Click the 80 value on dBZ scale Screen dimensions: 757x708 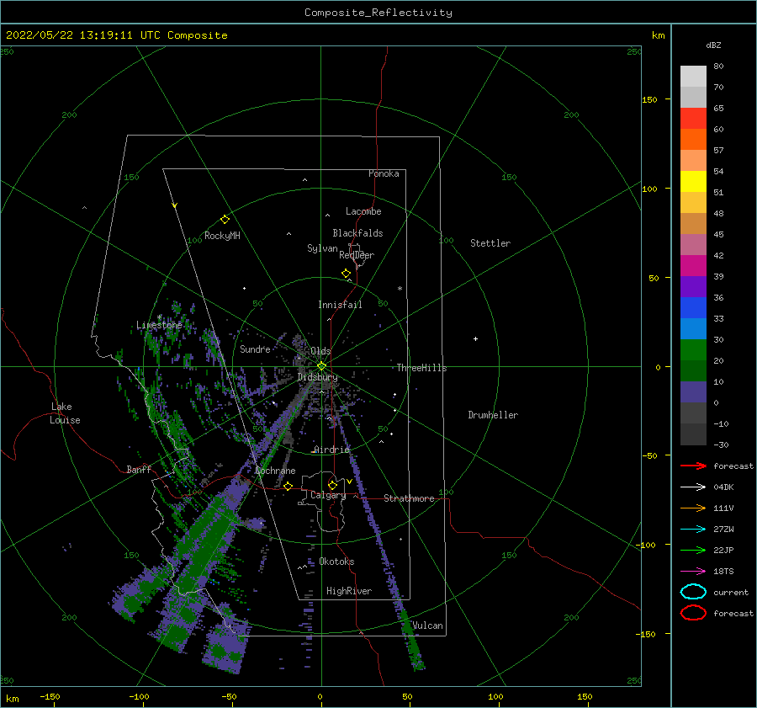pos(718,67)
